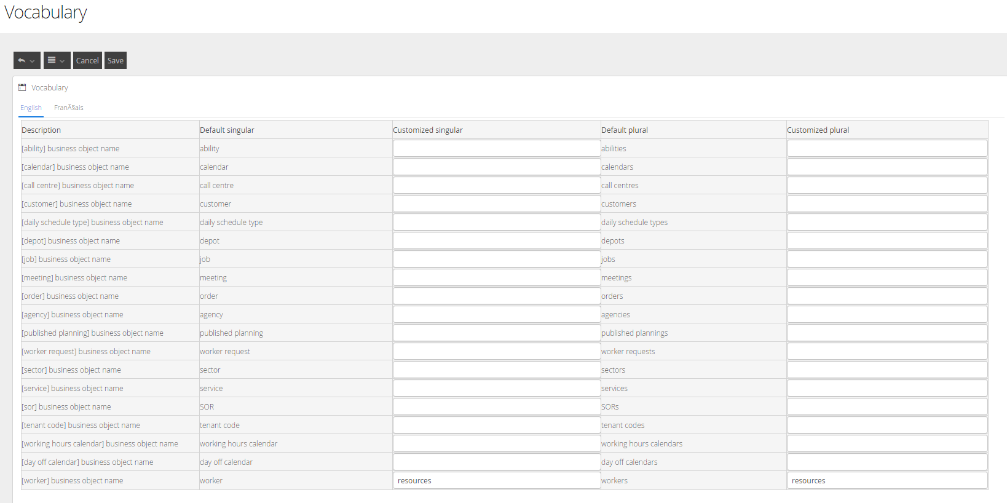1007x503 pixels.
Task: Click workers plural field containing resources
Action: (887, 480)
